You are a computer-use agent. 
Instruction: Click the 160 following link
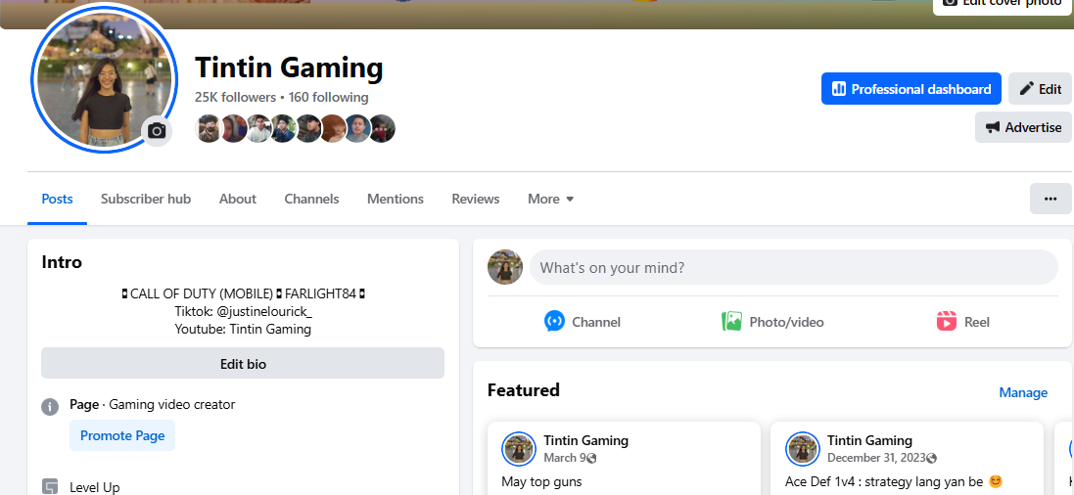(x=328, y=97)
